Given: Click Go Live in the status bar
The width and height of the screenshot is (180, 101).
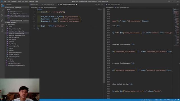Looking at the screenshot, I should click(x=170, y=100).
